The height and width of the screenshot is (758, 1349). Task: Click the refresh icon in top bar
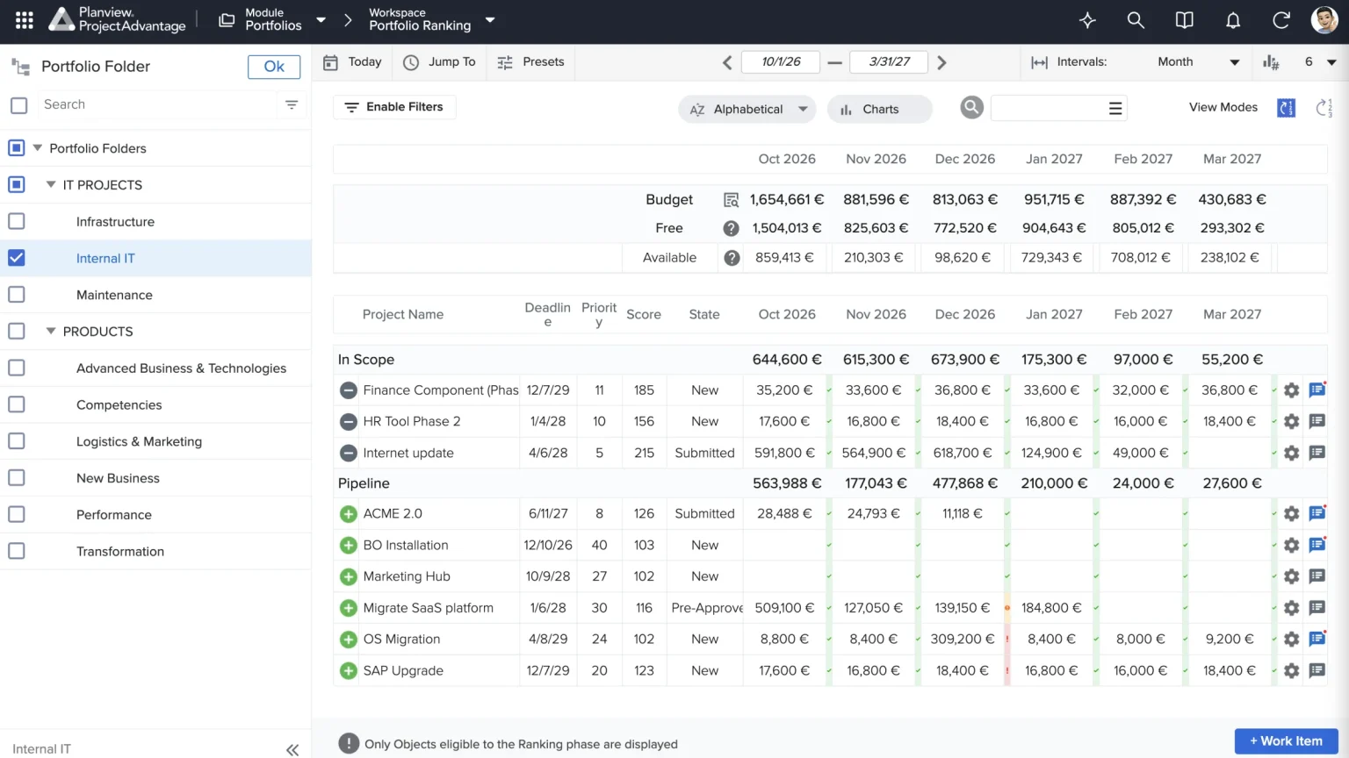(x=1281, y=20)
